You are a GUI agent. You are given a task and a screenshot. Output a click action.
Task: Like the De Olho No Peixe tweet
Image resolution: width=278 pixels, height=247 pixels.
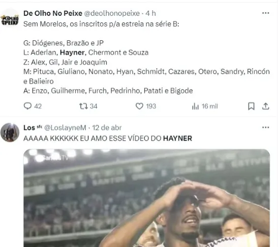coord(139,106)
